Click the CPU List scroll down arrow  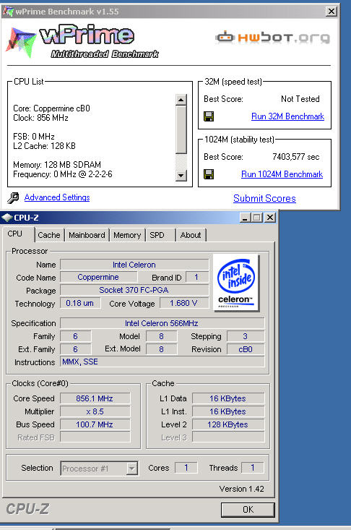(x=181, y=175)
